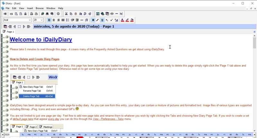This screenshot has width=257, height=138.
Task: Open the Browse menu
Action: tap(40, 8)
